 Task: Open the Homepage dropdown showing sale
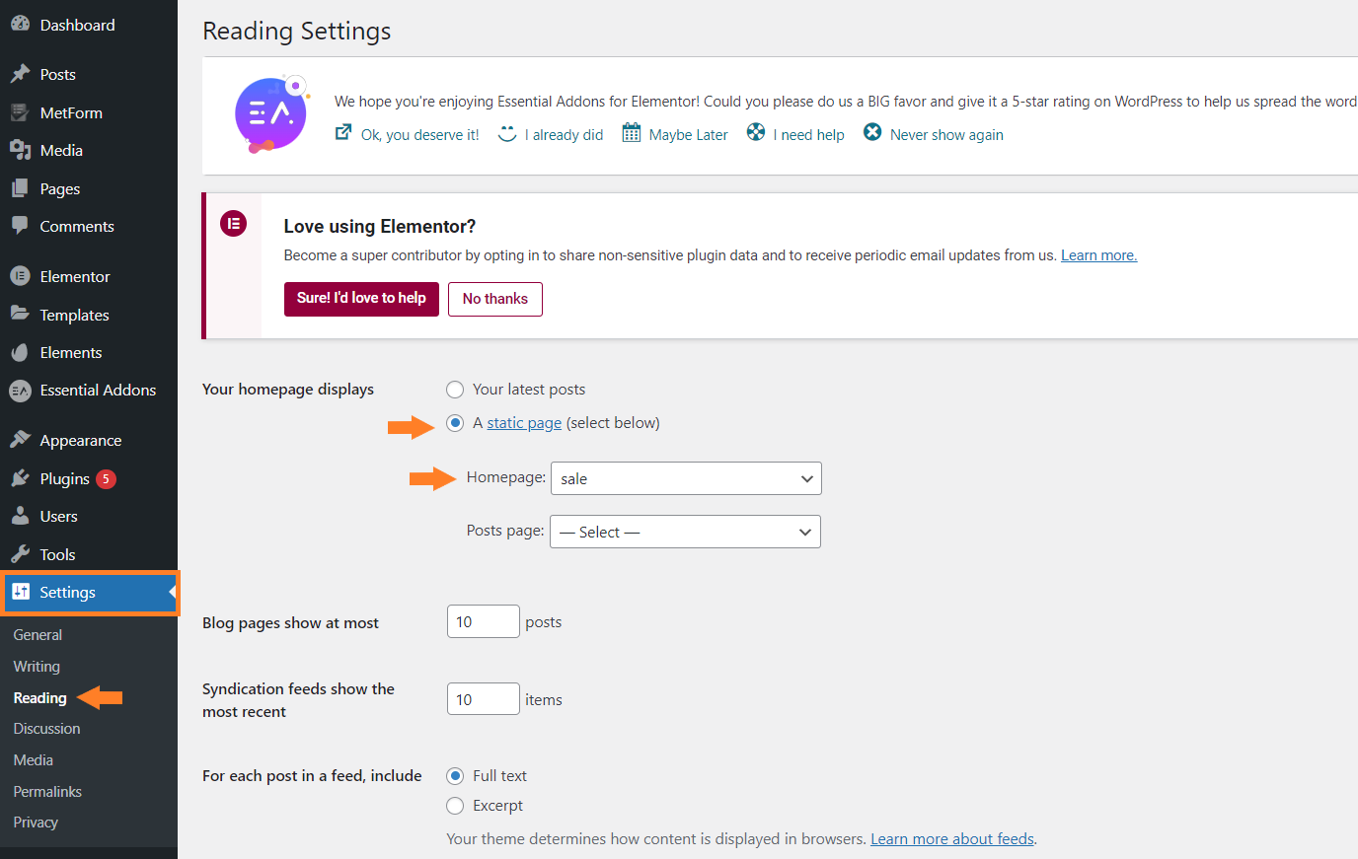(686, 478)
